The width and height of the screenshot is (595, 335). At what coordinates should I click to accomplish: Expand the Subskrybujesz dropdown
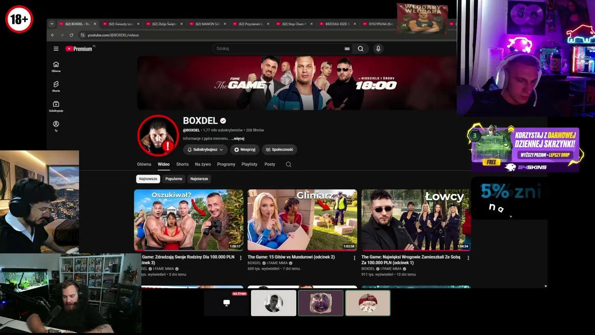point(205,149)
